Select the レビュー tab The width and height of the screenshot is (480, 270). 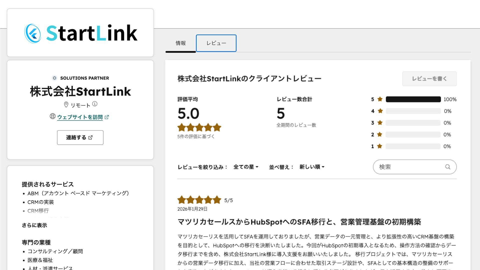(x=216, y=43)
